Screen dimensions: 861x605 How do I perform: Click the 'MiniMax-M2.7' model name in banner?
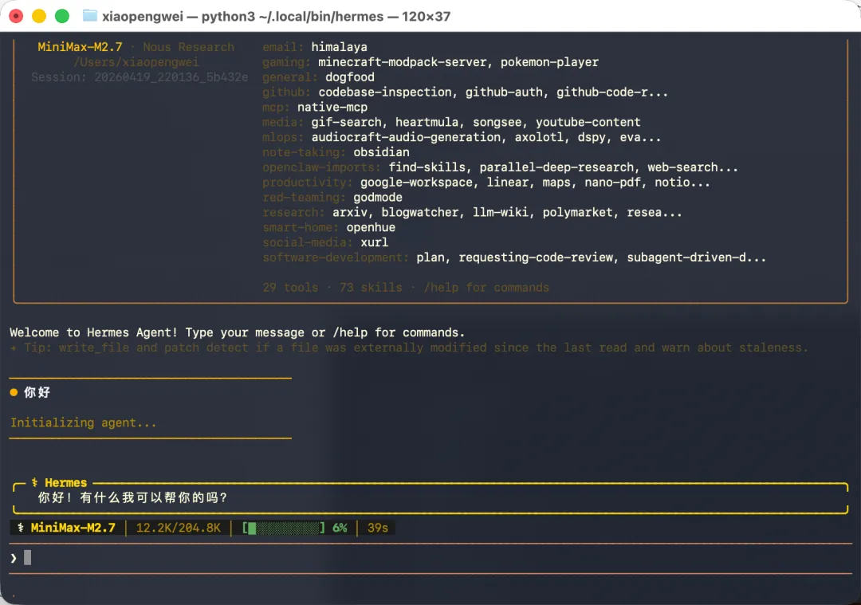point(81,47)
